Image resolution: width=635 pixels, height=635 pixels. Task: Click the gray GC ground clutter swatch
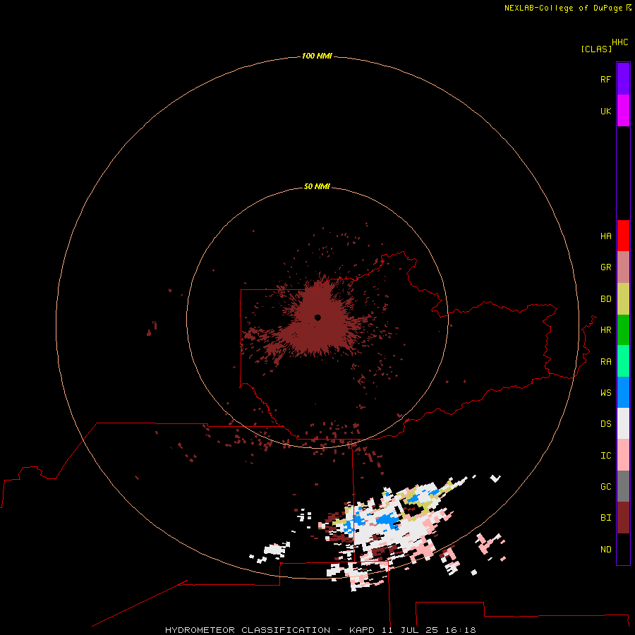point(623,486)
